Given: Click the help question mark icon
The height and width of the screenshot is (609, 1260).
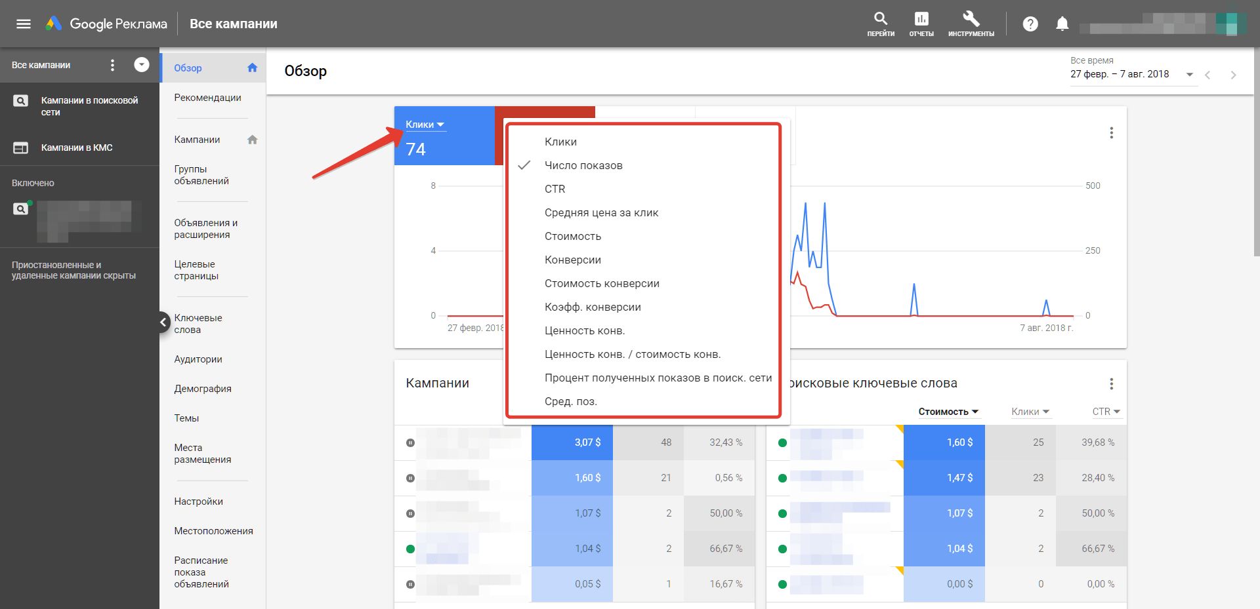Looking at the screenshot, I should (x=1030, y=24).
